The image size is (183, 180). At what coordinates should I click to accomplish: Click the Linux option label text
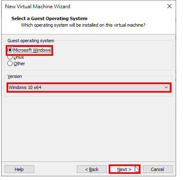[19, 57]
